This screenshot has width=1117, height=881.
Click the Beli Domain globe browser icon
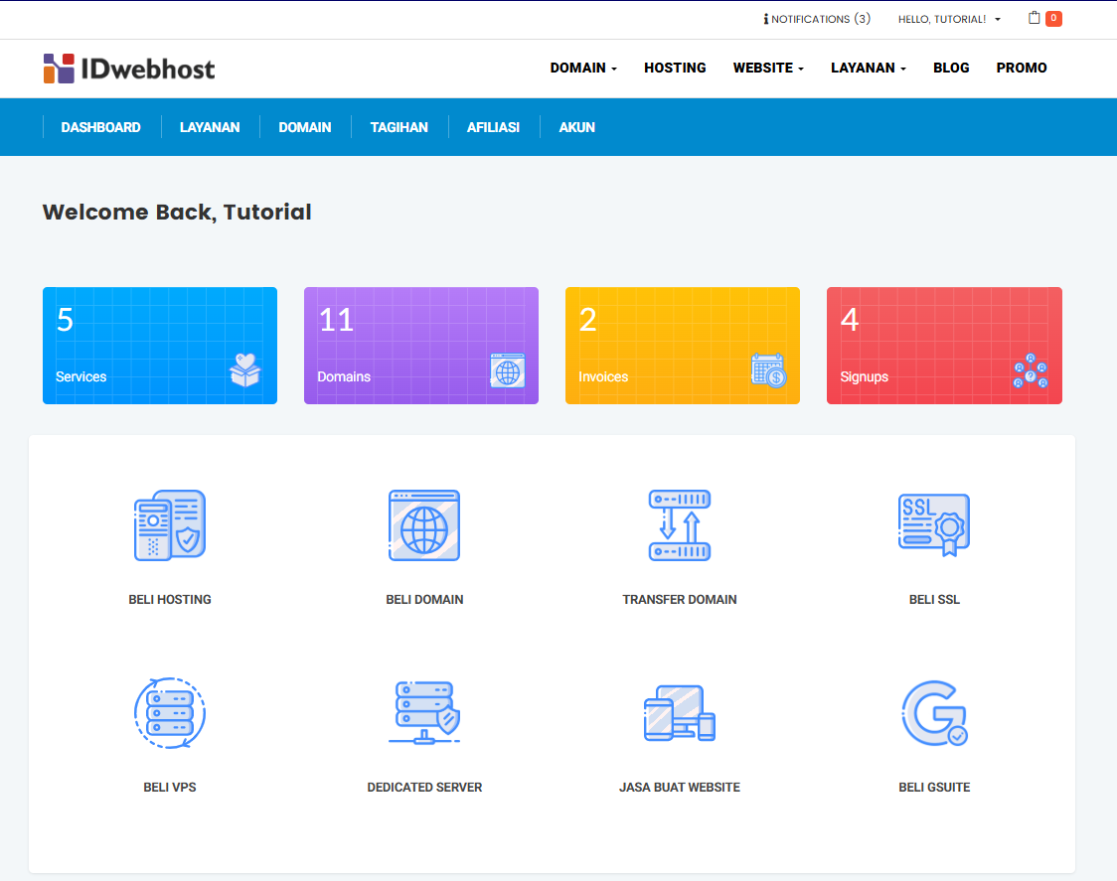pos(424,525)
